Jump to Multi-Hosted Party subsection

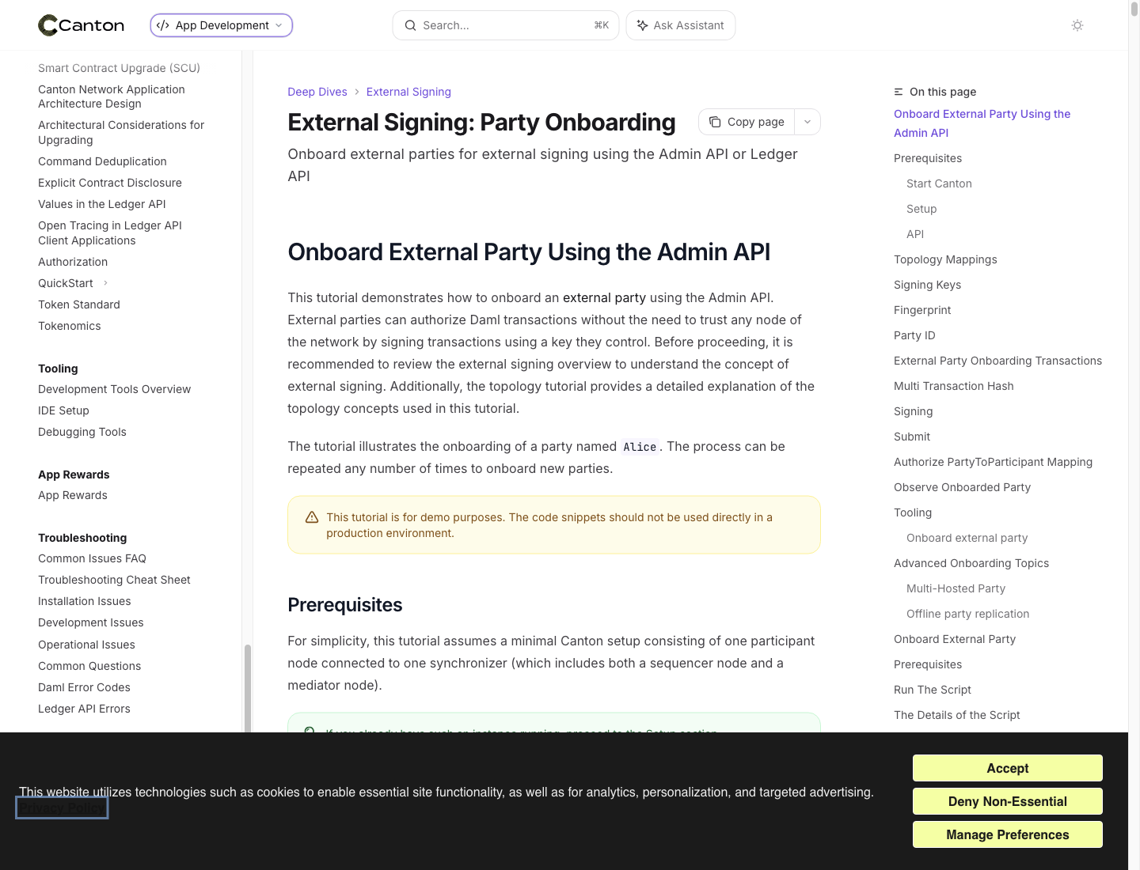pyautogui.click(x=956, y=588)
